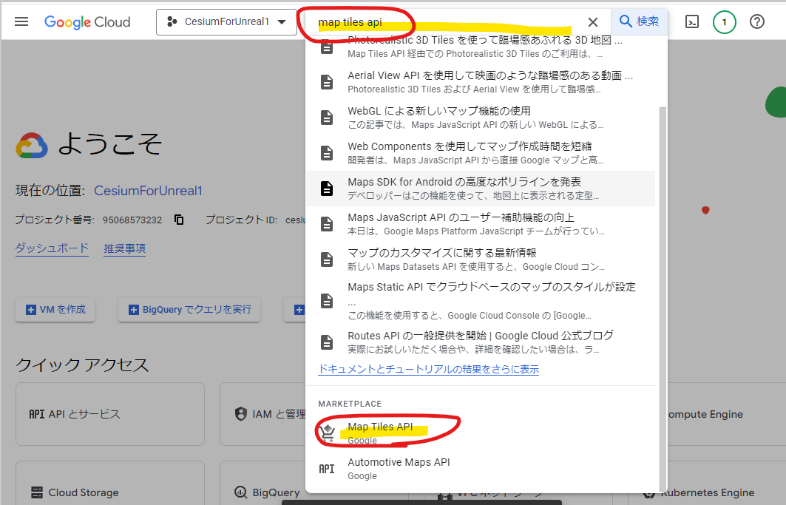Click BigQuery でクエリを実行 button
This screenshot has width=786, height=505.
point(189,310)
